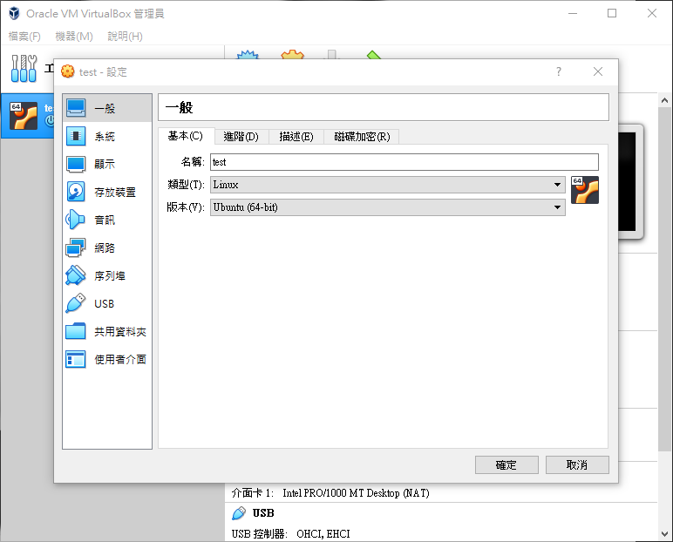This screenshot has width=673, height=542.
Task: Open the 序列埠 (Serial Ports) settings category
Action: pyautogui.click(x=107, y=275)
